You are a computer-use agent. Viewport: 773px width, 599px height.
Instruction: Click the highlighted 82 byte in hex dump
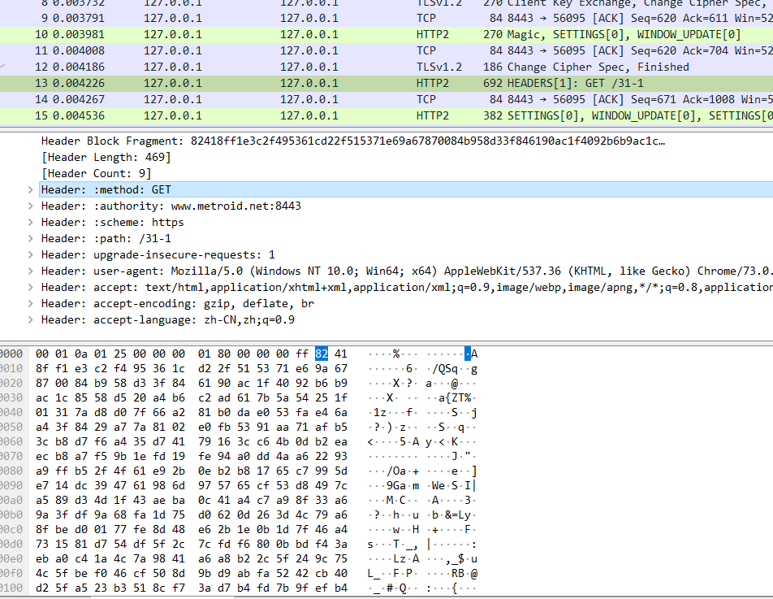pos(322,354)
